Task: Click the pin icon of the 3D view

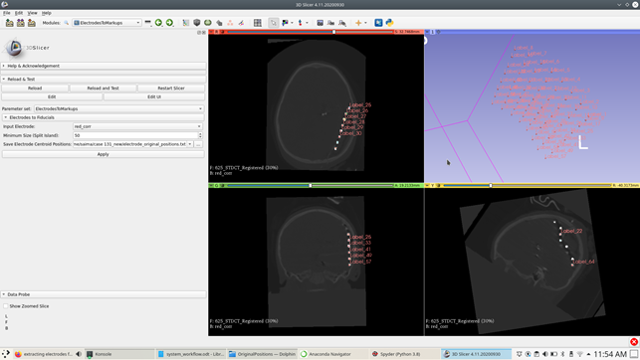Action: [x=427, y=32]
